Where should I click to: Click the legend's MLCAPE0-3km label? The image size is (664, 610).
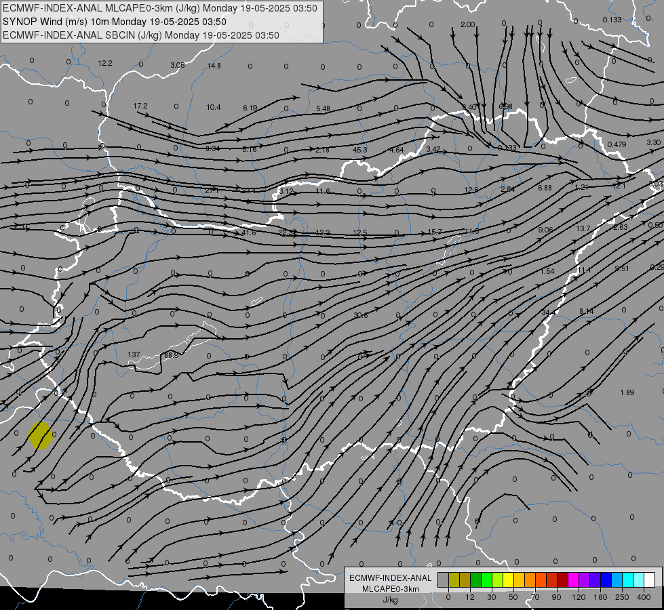(x=391, y=589)
